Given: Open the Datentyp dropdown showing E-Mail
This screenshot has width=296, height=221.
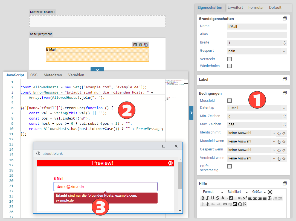Looking at the screenshot, I should pos(257,108).
